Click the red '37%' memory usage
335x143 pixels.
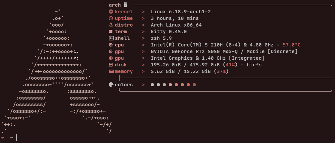point(221,72)
